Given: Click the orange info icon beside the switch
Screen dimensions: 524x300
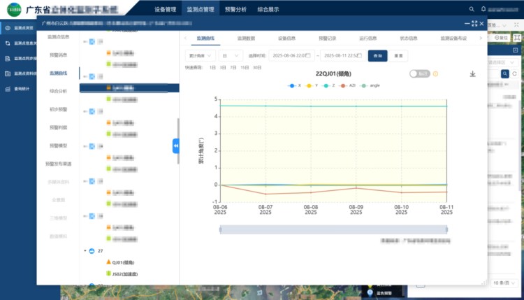Looking at the screenshot, I should coord(435,74).
